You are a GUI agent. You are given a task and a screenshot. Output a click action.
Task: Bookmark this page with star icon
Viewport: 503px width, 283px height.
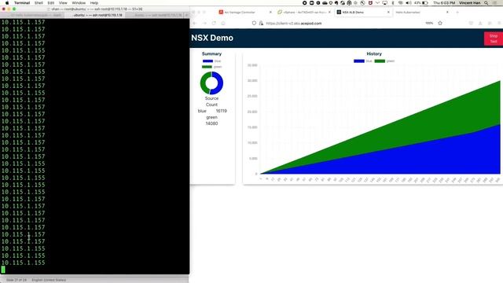click(x=440, y=23)
